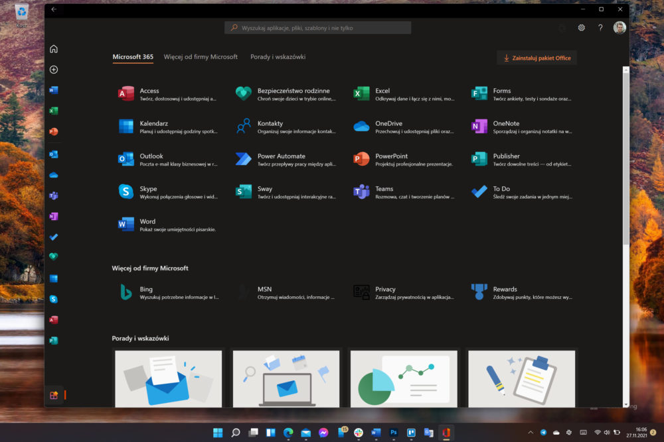Open the envelope with letter tip thumbnail
Viewport: 664px width, 442px height.
[x=169, y=378]
